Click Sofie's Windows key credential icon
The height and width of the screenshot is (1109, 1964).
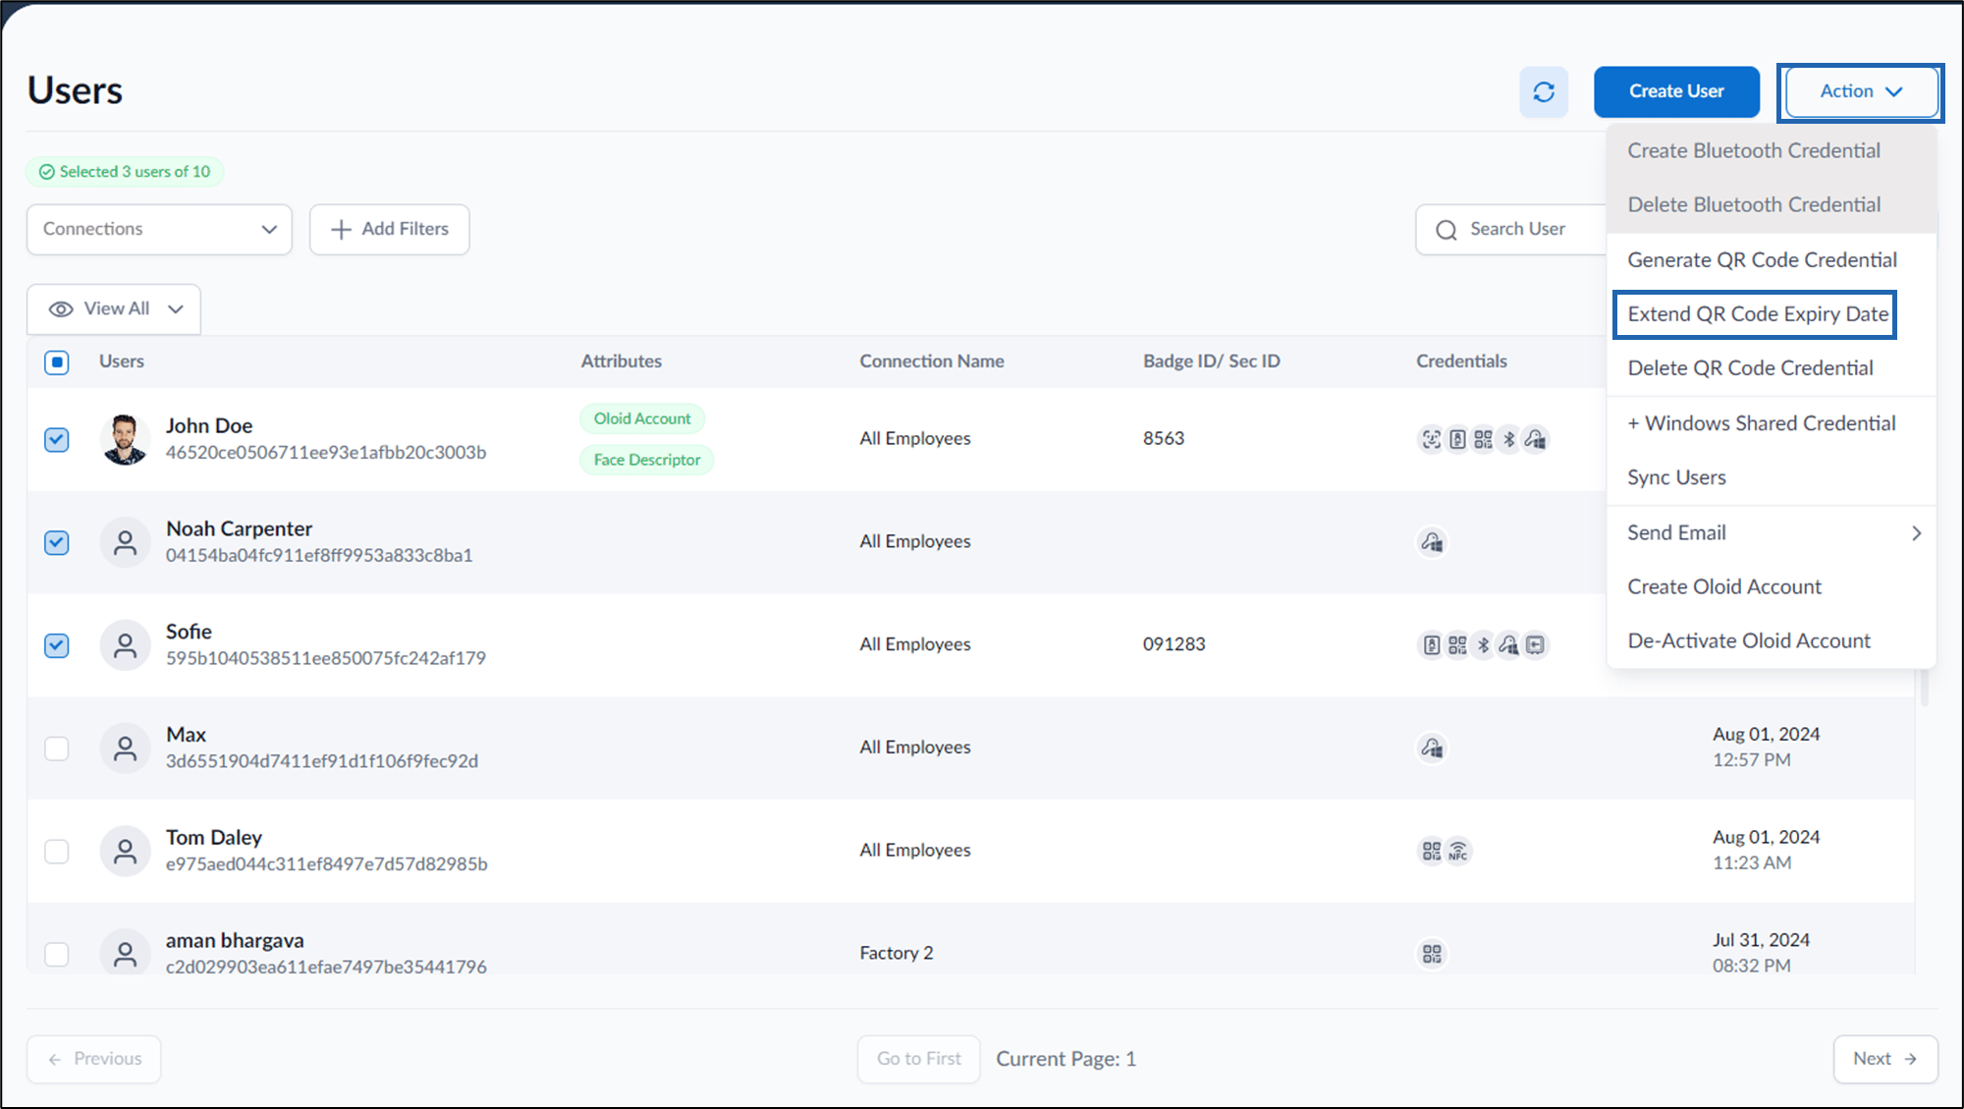[1509, 645]
